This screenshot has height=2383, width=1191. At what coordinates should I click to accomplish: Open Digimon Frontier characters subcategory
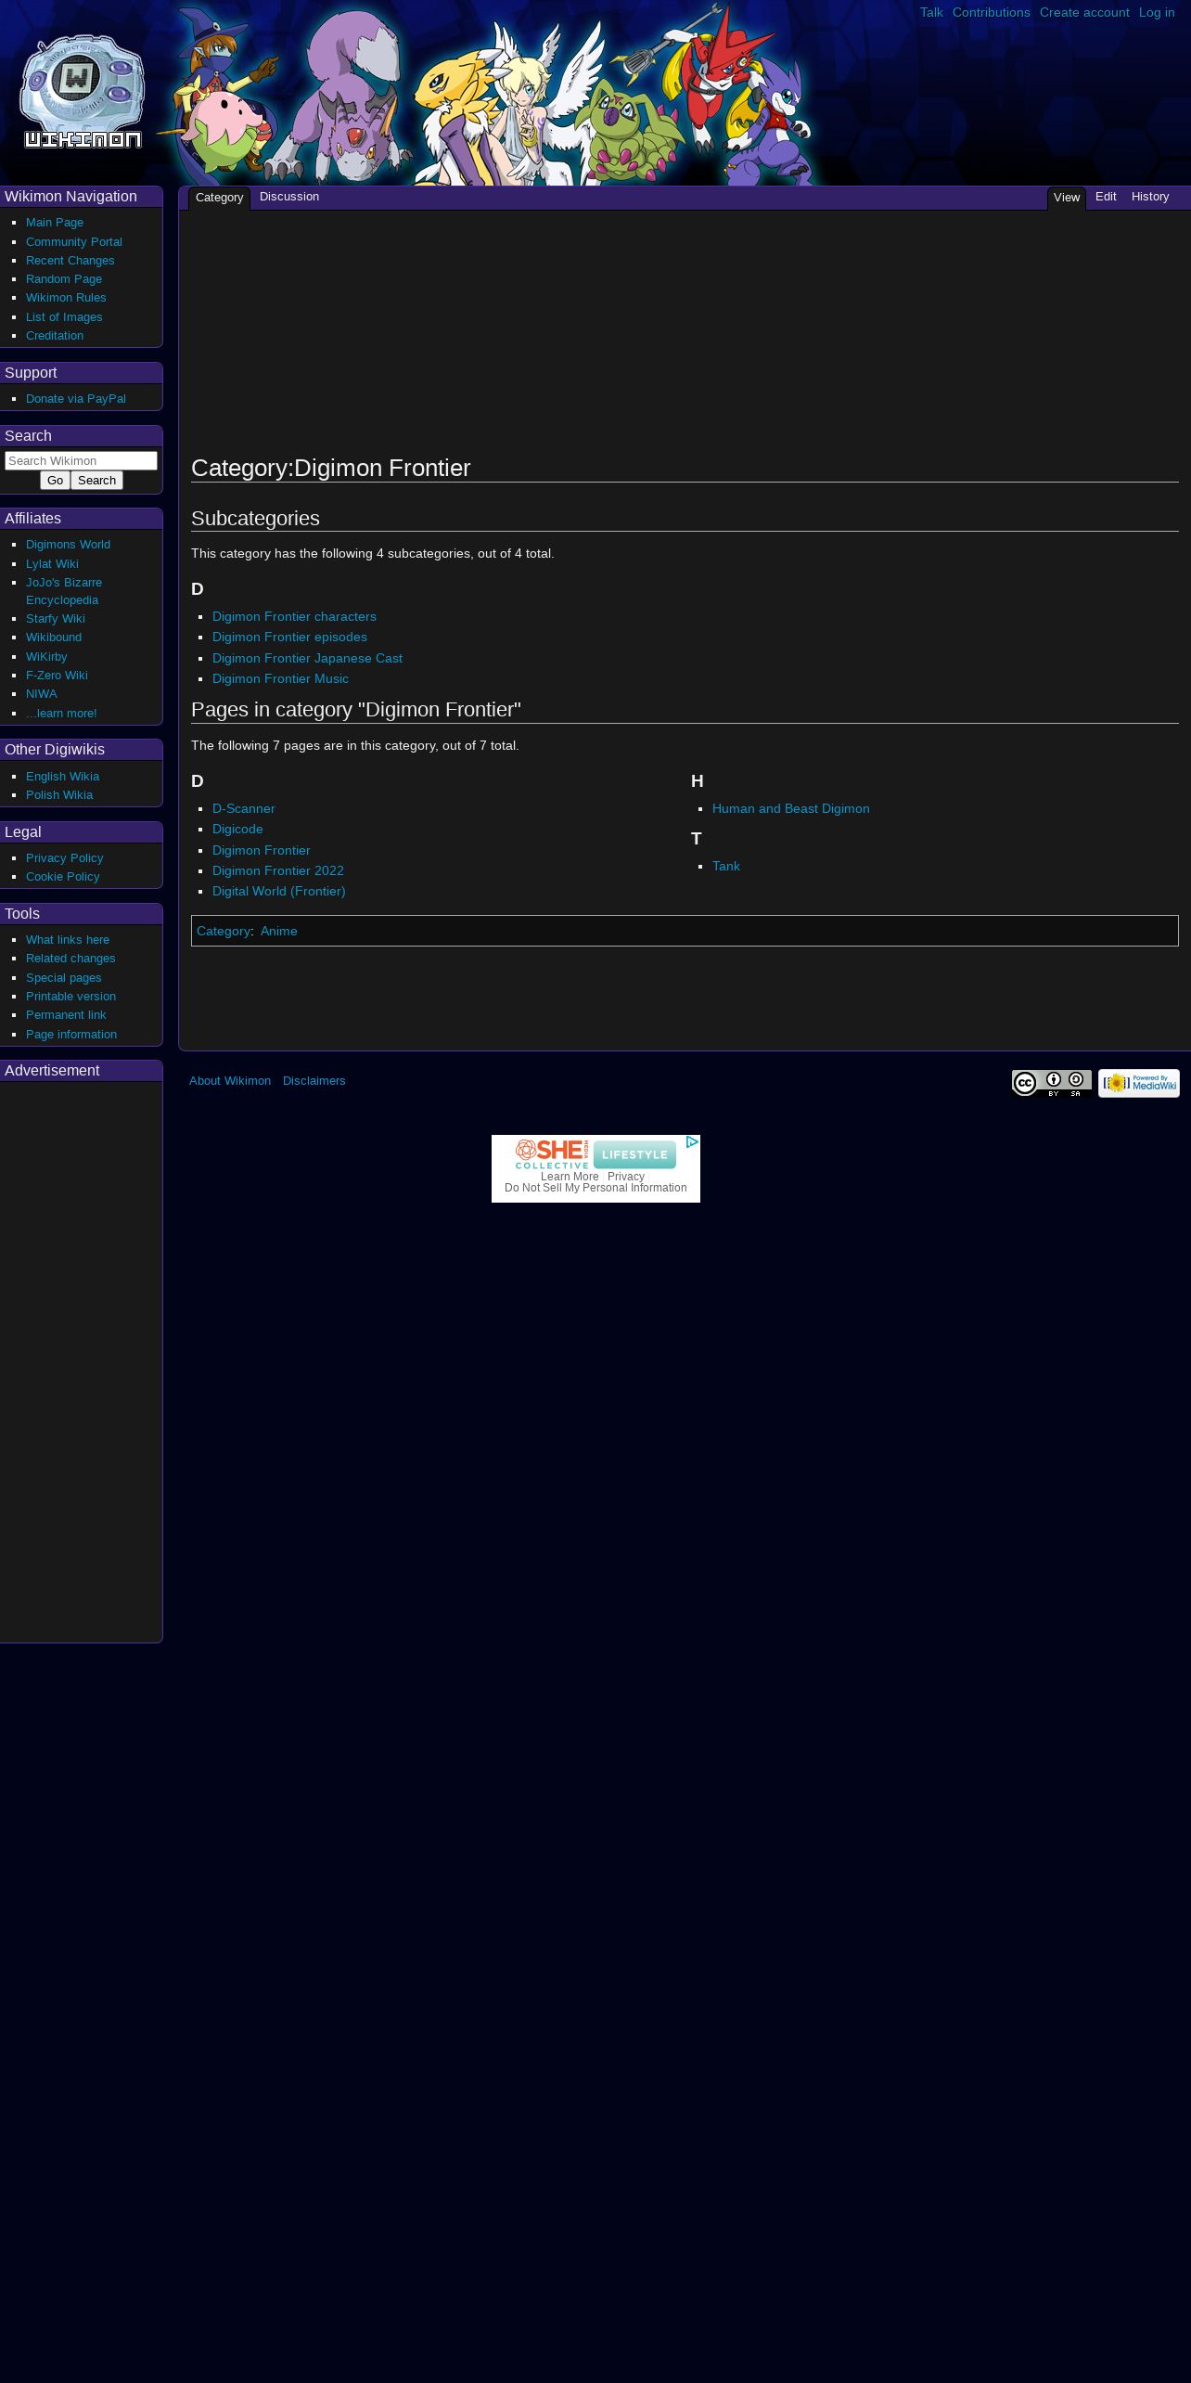point(294,617)
